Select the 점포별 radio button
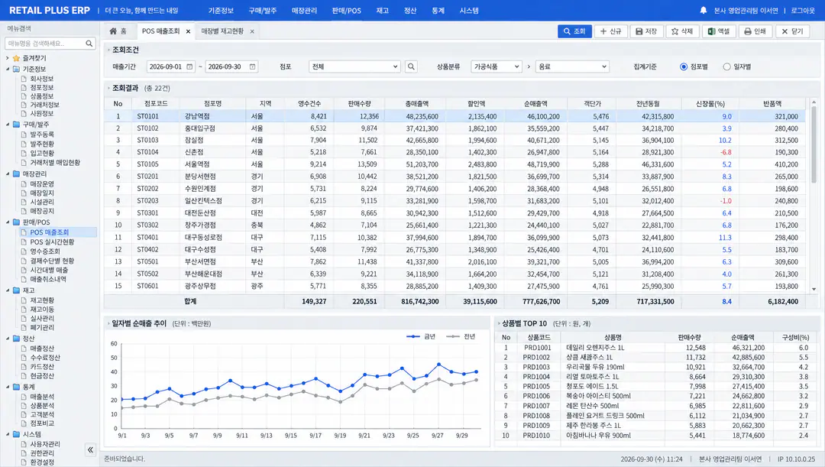This screenshot has height=467, width=825. click(684, 66)
